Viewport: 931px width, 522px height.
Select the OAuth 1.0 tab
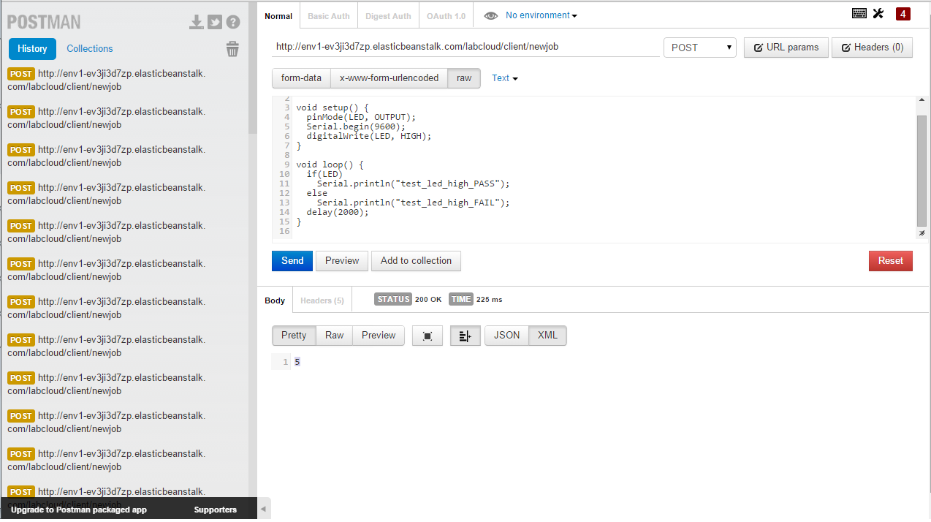(x=446, y=15)
